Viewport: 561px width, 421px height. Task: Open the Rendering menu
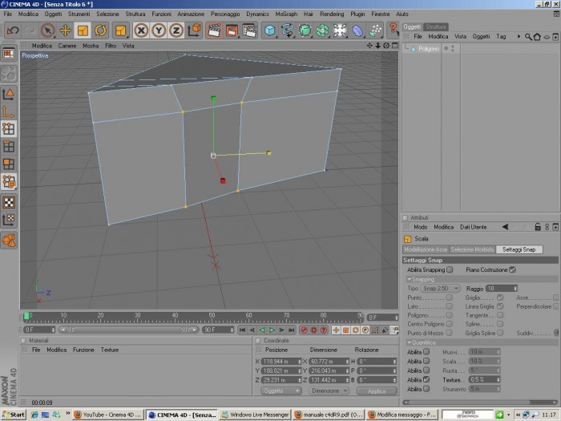tap(332, 14)
